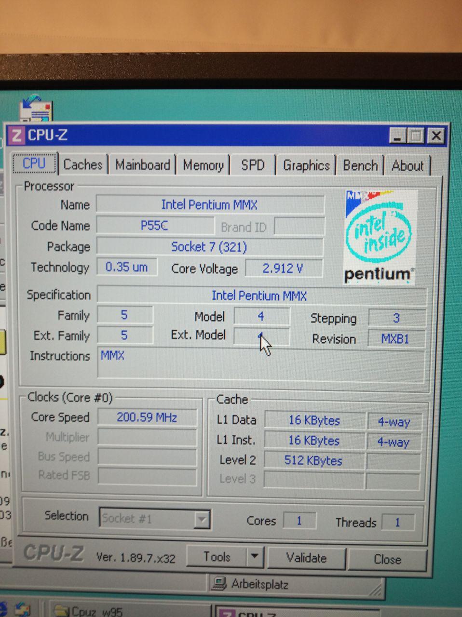Click the Model value 4

[261, 317]
